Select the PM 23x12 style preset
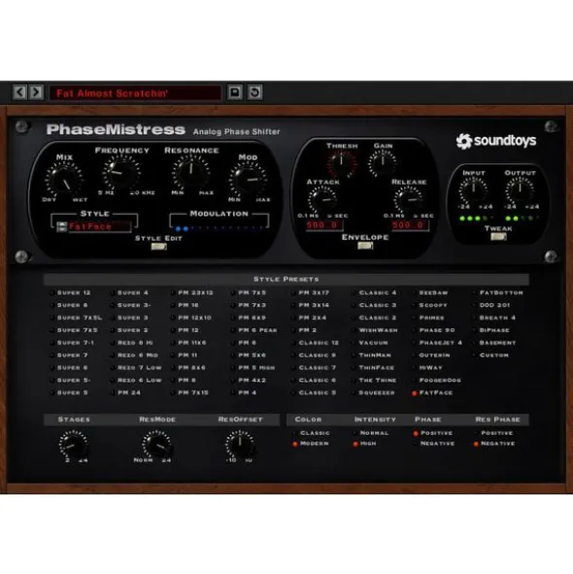Viewport: 573px width, 574px height. click(192, 293)
